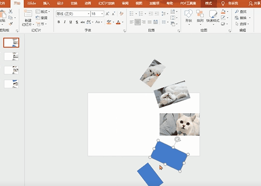Viewport: 261px width, 186px height.
Task: Toggle Underline formatting
Action: point(71,22)
